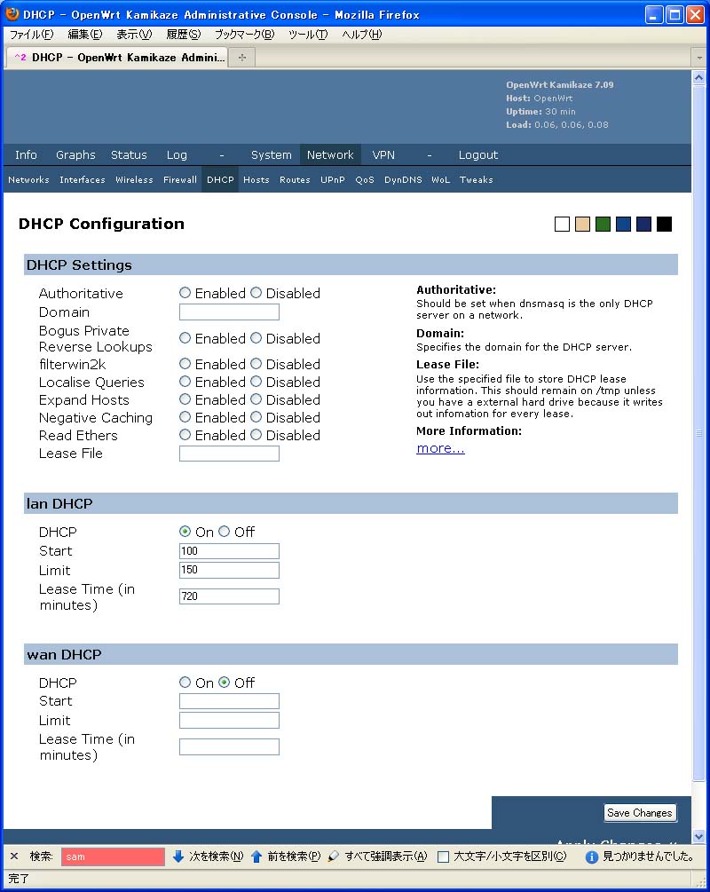Go to the Firewall subsection tab
Viewport: 710px width, 892px height.
[180, 179]
